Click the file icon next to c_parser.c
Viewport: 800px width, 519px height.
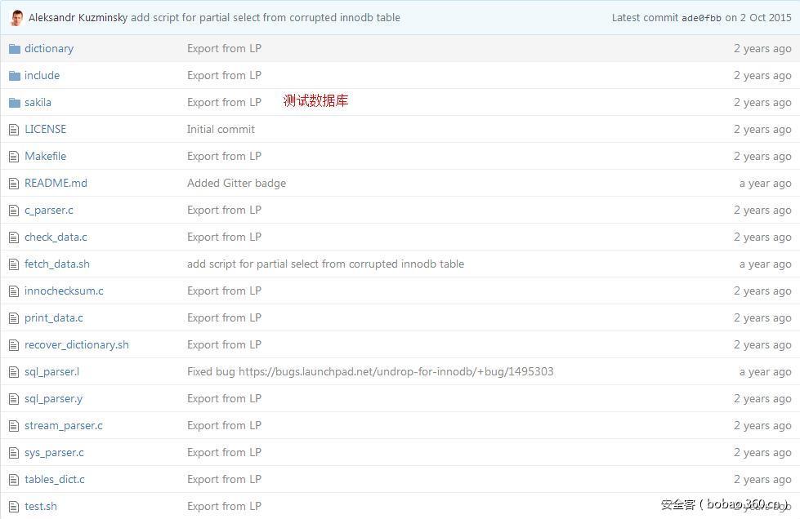[14, 211]
